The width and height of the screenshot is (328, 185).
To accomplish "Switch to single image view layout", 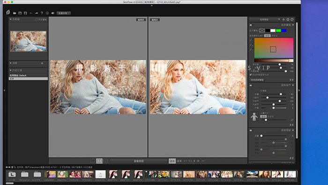I will (93, 161).
